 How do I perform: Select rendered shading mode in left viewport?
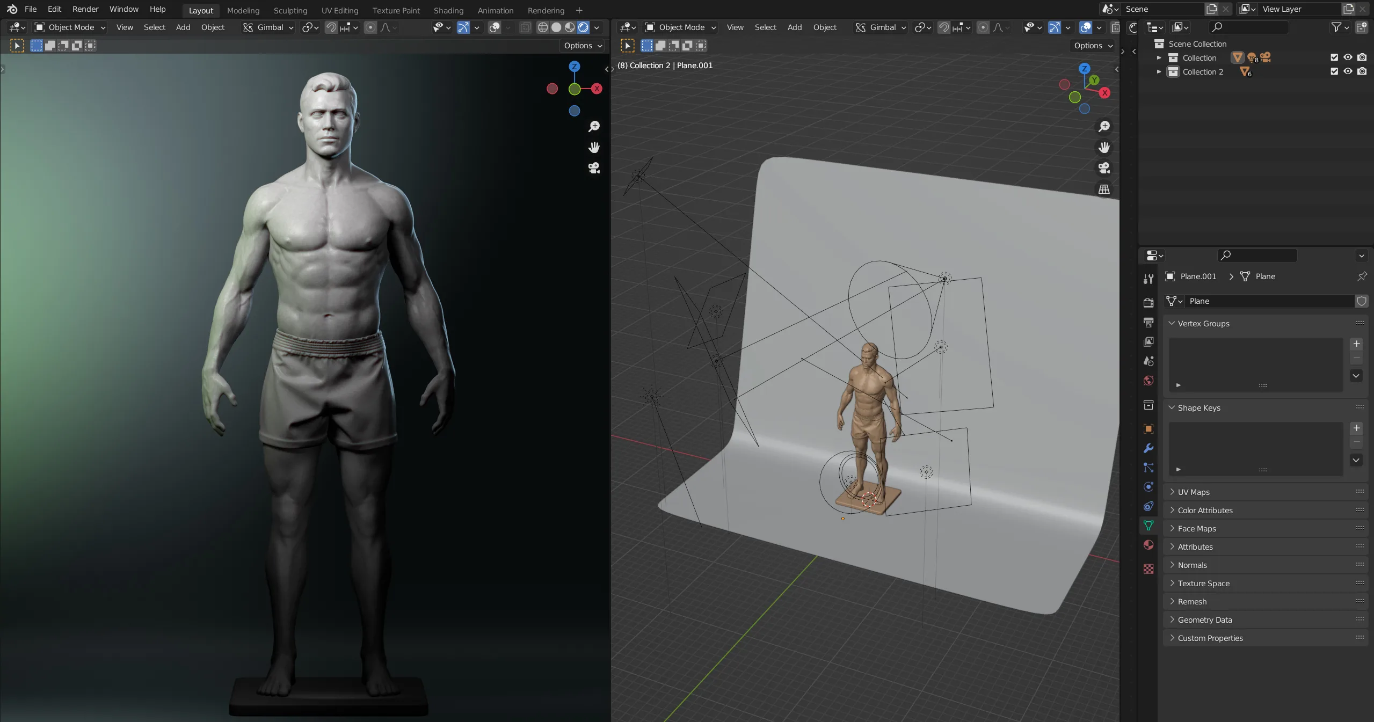pos(584,27)
